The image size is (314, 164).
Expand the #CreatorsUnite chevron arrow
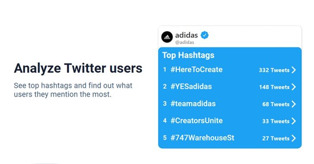(x=294, y=121)
